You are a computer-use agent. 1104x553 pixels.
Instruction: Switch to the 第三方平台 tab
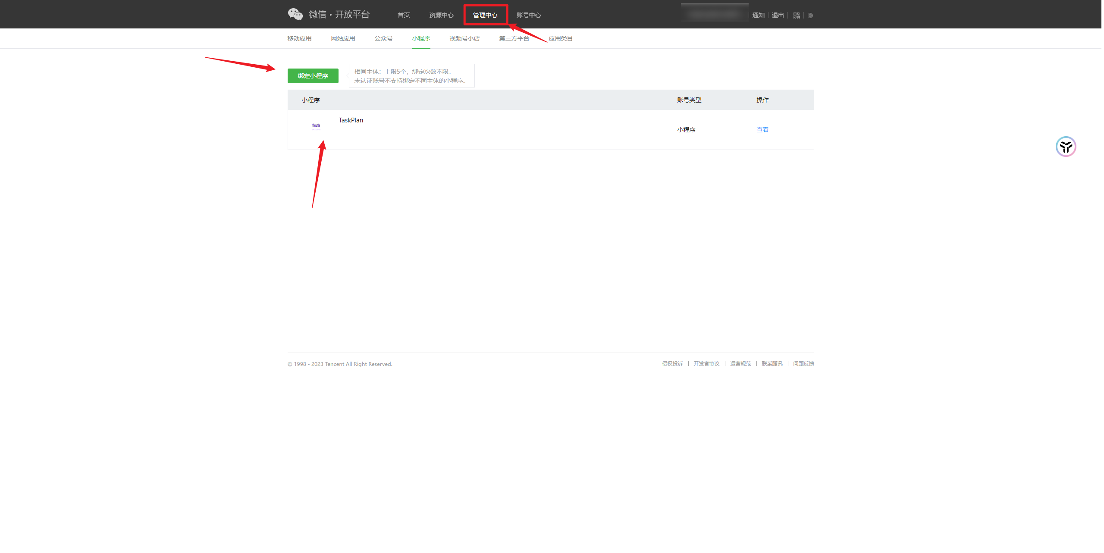[x=514, y=38]
